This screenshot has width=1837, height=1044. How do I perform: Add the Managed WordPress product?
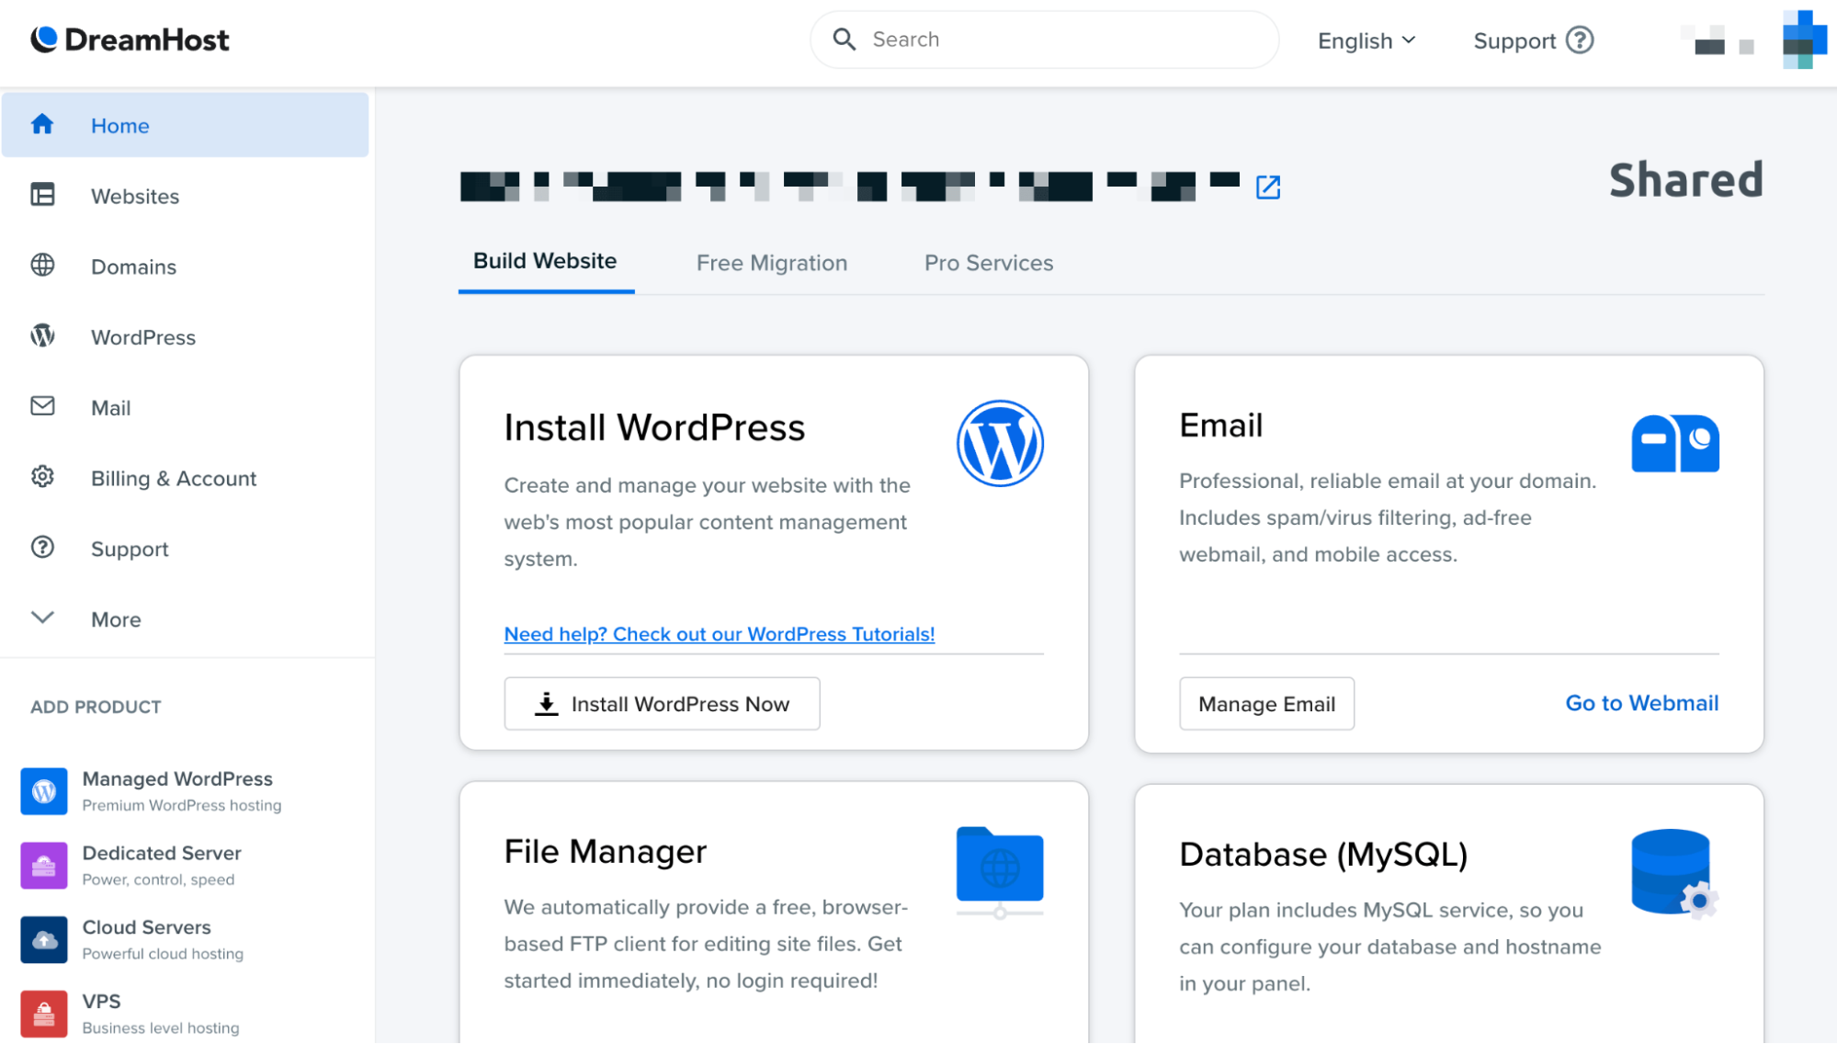[x=152, y=791]
